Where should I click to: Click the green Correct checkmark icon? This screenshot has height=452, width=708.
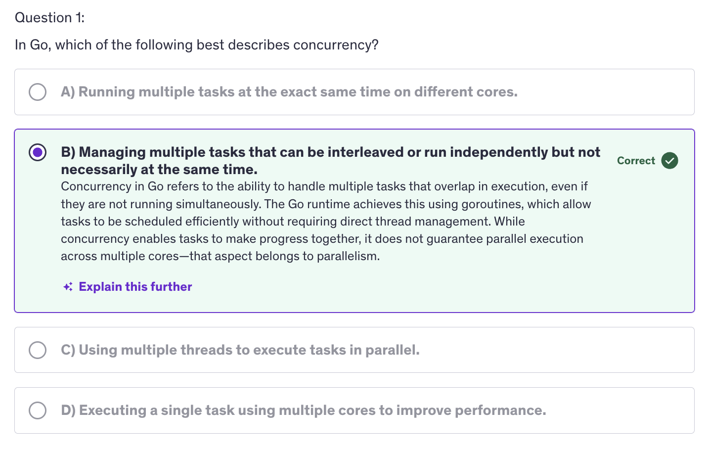point(670,161)
